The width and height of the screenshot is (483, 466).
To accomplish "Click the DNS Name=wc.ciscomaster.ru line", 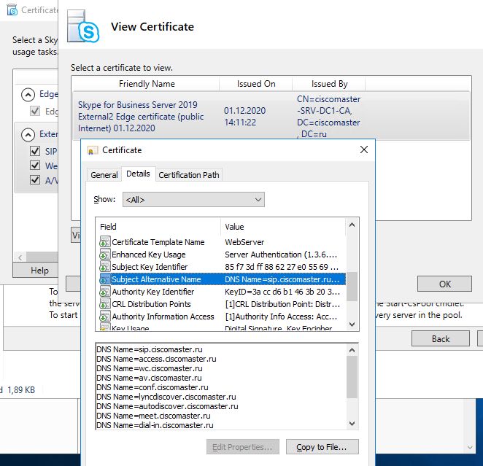I will 150,368.
